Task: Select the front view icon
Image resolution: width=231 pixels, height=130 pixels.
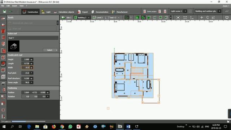Action: click(149, 18)
